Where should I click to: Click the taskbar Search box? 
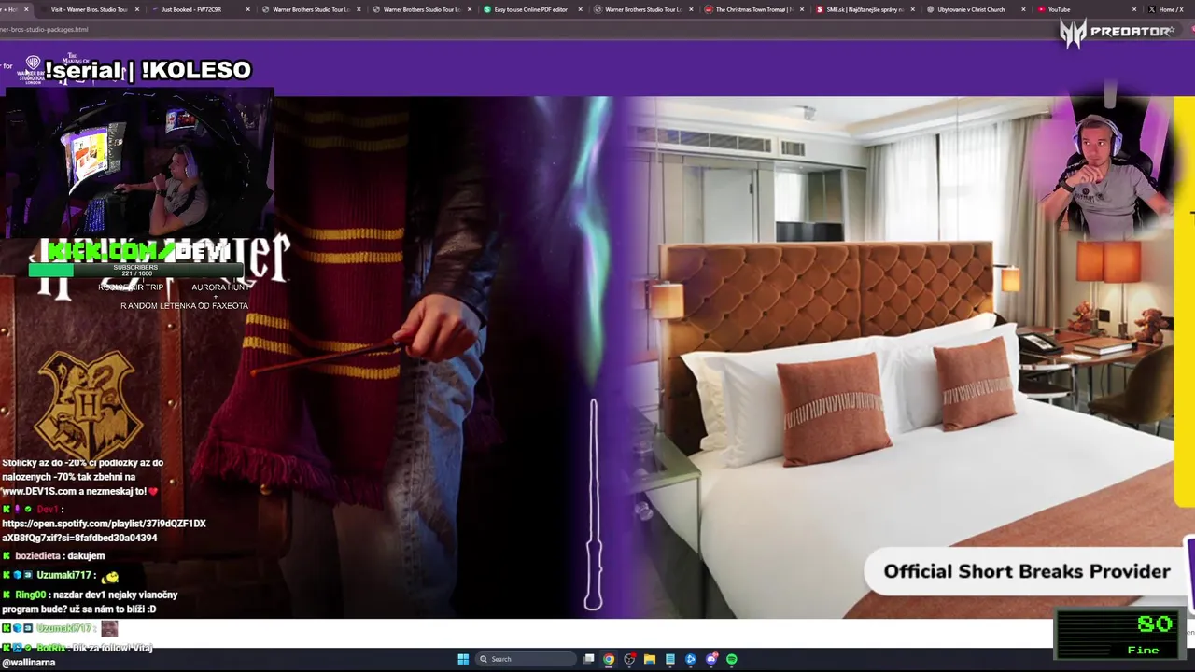coord(525,659)
